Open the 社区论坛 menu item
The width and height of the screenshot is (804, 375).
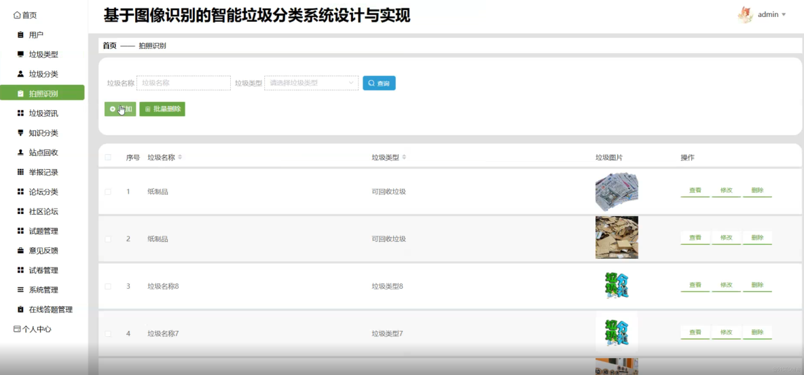click(43, 211)
